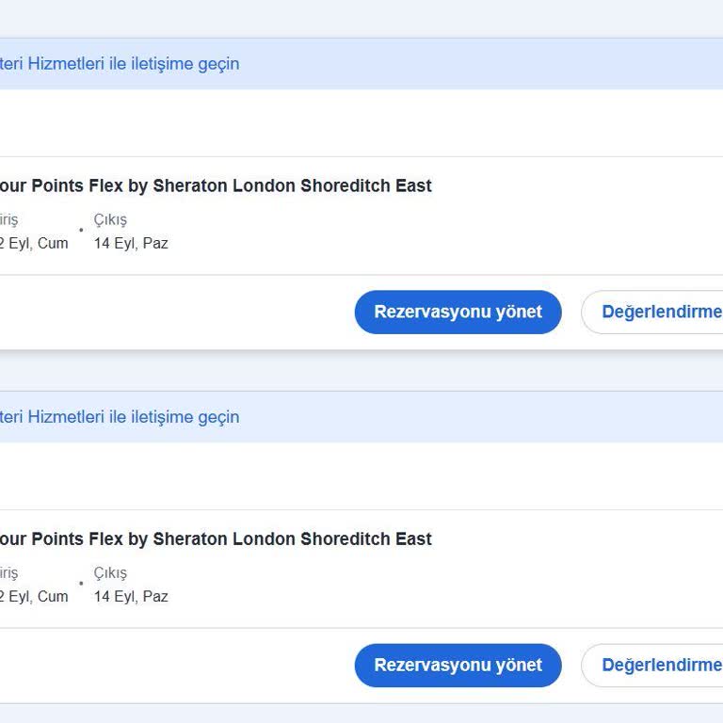Screen dimensions: 723x723
Task: Click the second booking's check-in label above the date
Action: 8,573
